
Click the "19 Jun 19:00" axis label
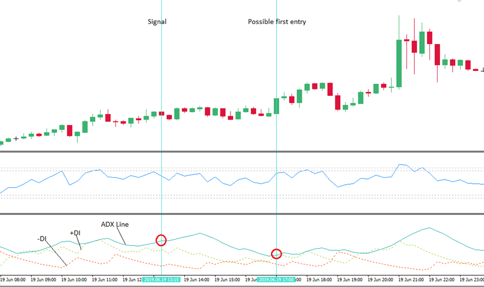coord(350,280)
